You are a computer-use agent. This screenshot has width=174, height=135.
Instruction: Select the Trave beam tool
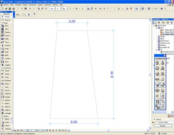(6, 42)
